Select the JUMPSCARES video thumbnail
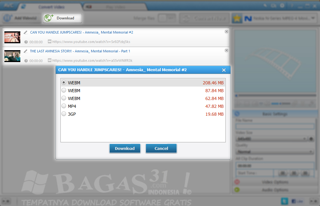Image resolution: width=320 pixels, height=206 pixels. click(x=13, y=37)
